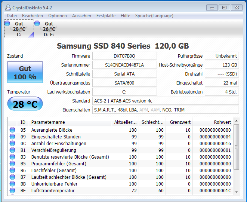Click the Laufwerksbuchstaben value field
This screenshot has height=202, width=247.
pos(124,92)
